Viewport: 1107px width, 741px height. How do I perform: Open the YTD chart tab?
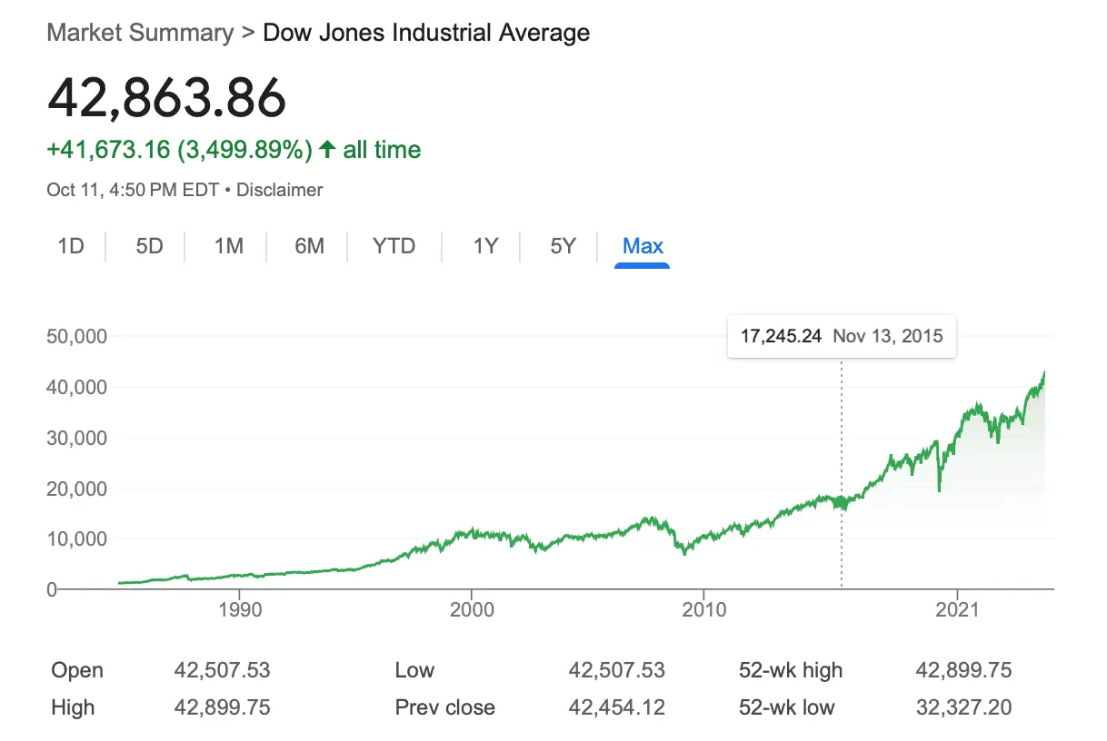394,246
